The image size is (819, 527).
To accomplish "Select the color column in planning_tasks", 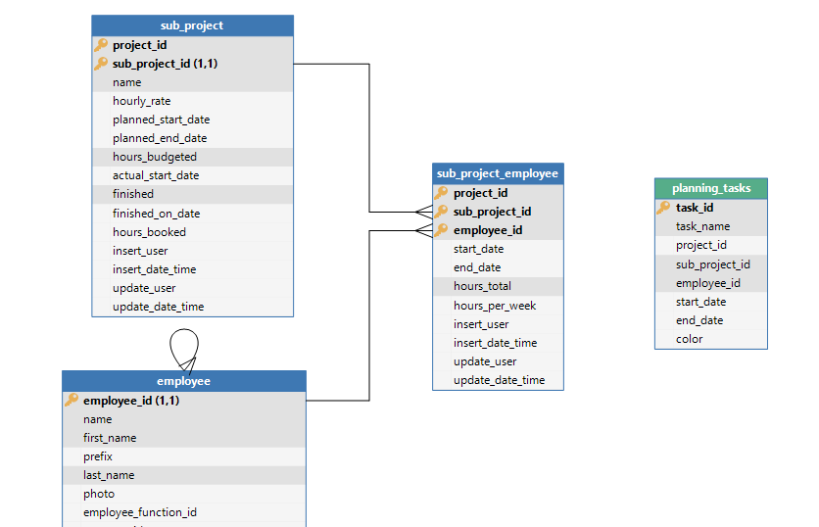I will (x=689, y=339).
